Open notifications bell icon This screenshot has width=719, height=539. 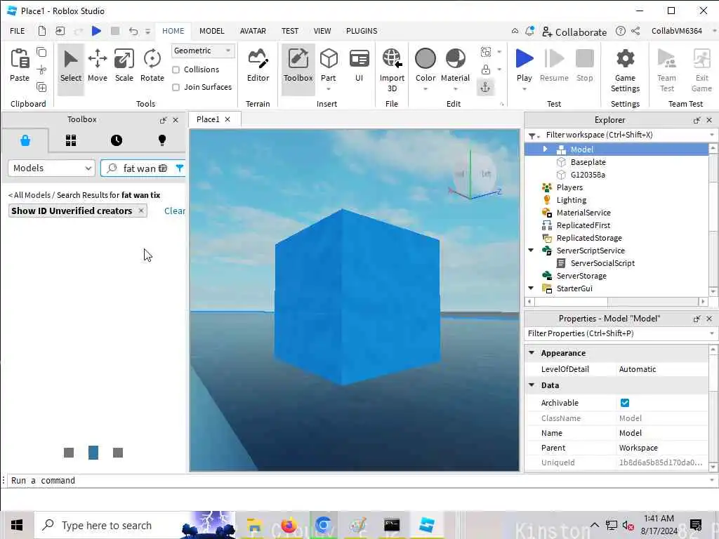pyautogui.click(x=529, y=31)
